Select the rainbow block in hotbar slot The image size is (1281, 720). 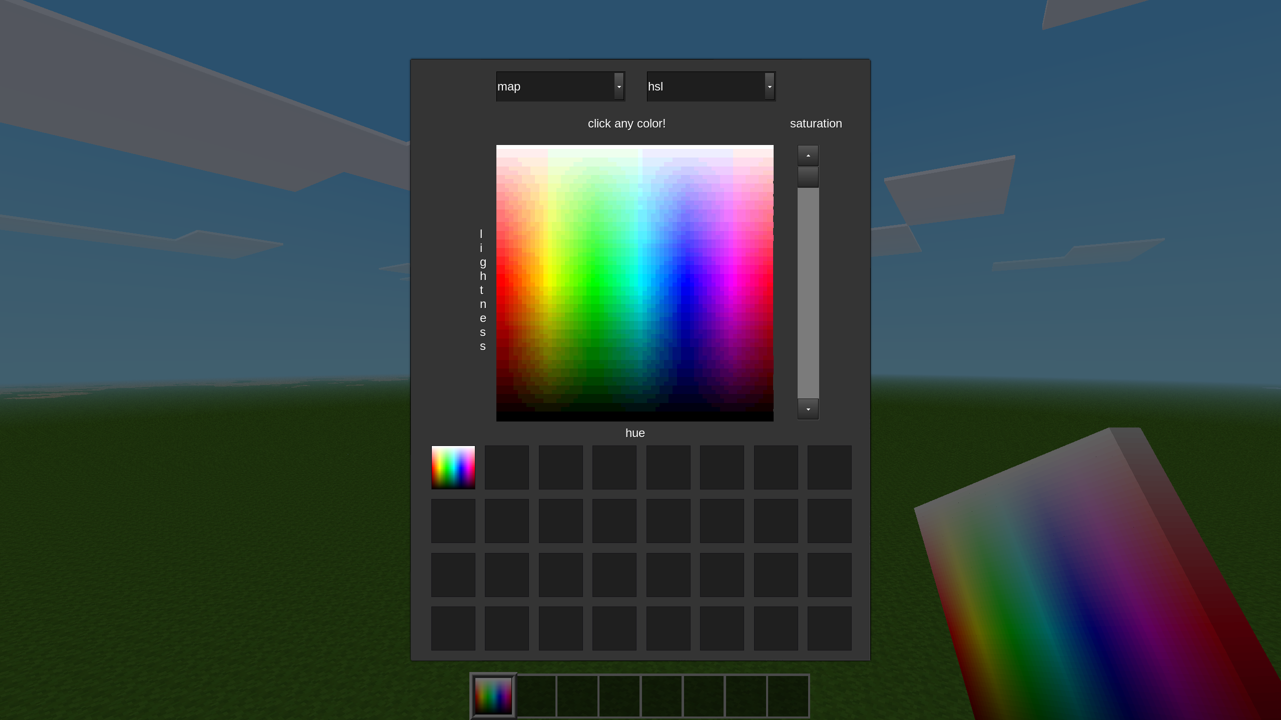click(493, 695)
